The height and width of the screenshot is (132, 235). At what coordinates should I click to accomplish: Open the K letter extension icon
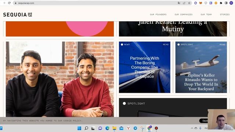211,3
